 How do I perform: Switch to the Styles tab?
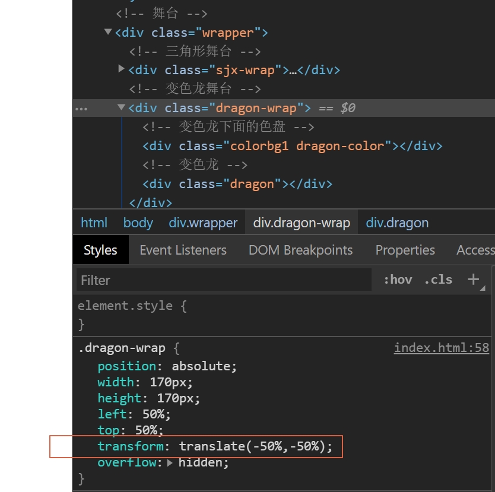click(100, 250)
